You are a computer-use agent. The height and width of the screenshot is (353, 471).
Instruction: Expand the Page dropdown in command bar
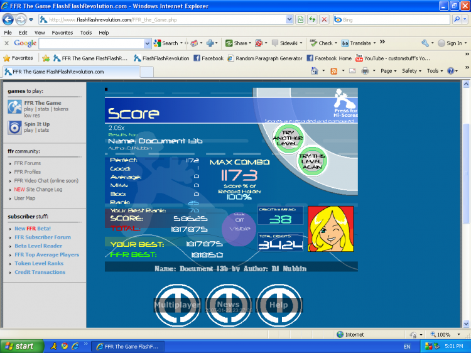tap(389, 71)
